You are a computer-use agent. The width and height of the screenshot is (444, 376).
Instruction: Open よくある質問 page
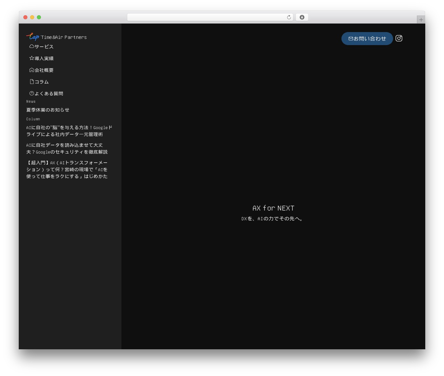click(46, 93)
